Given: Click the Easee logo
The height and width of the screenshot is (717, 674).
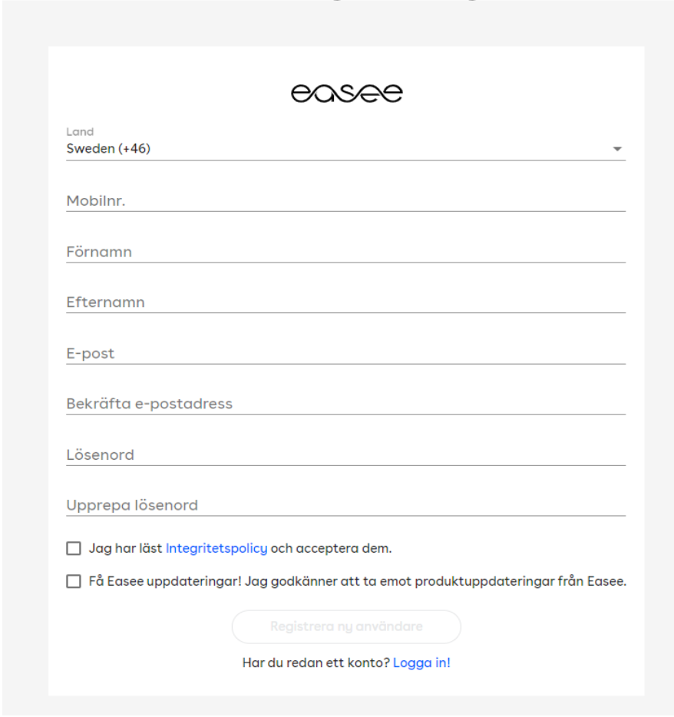Looking at the screenshot, I should tap(347, 94).
